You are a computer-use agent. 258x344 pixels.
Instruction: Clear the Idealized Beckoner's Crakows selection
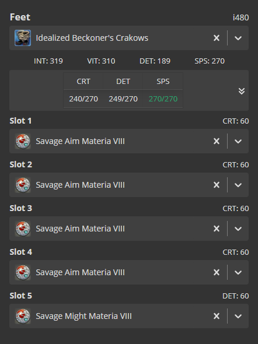click(x=217, y=38)
